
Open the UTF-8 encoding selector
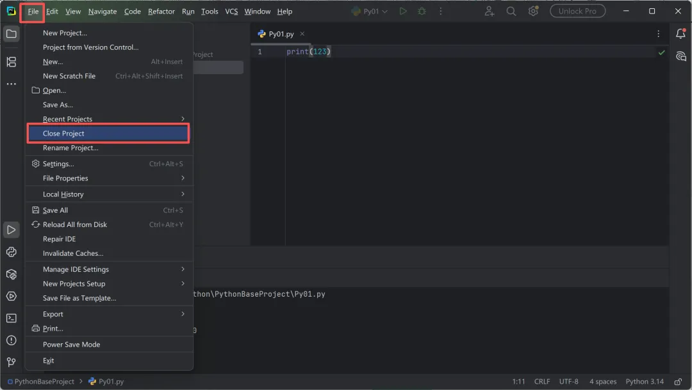click(568, 382)
